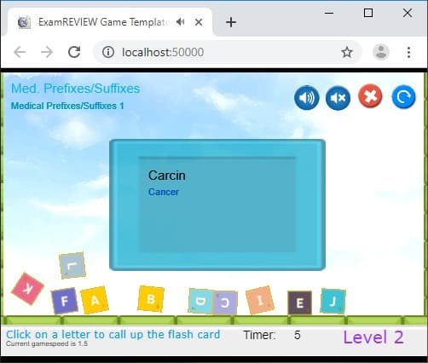
Task: Click the Cancer definition text
Action: pyautogui.click(x=164, y=192)
